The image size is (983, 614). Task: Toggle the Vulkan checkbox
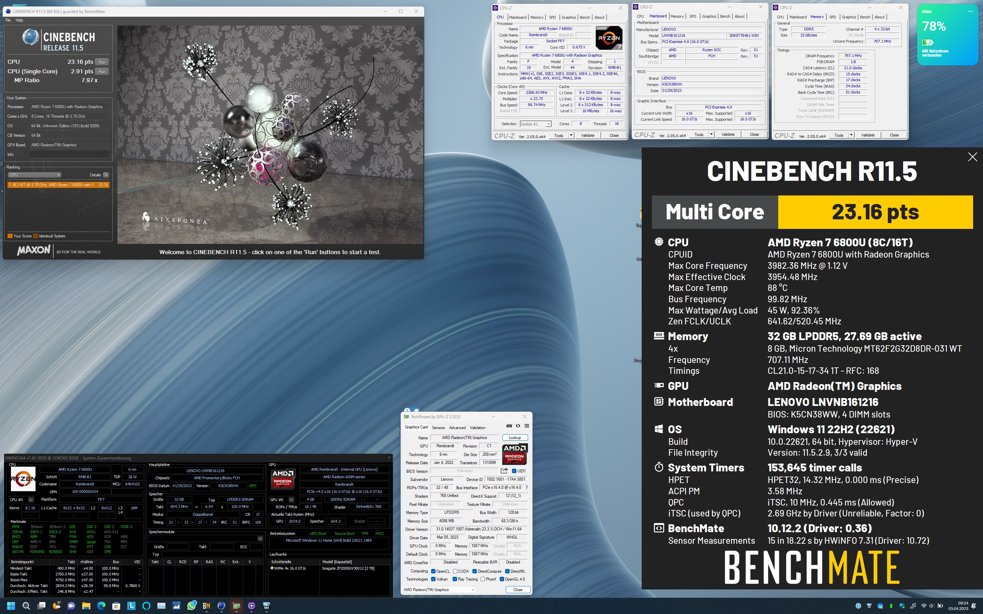[433, 579]
